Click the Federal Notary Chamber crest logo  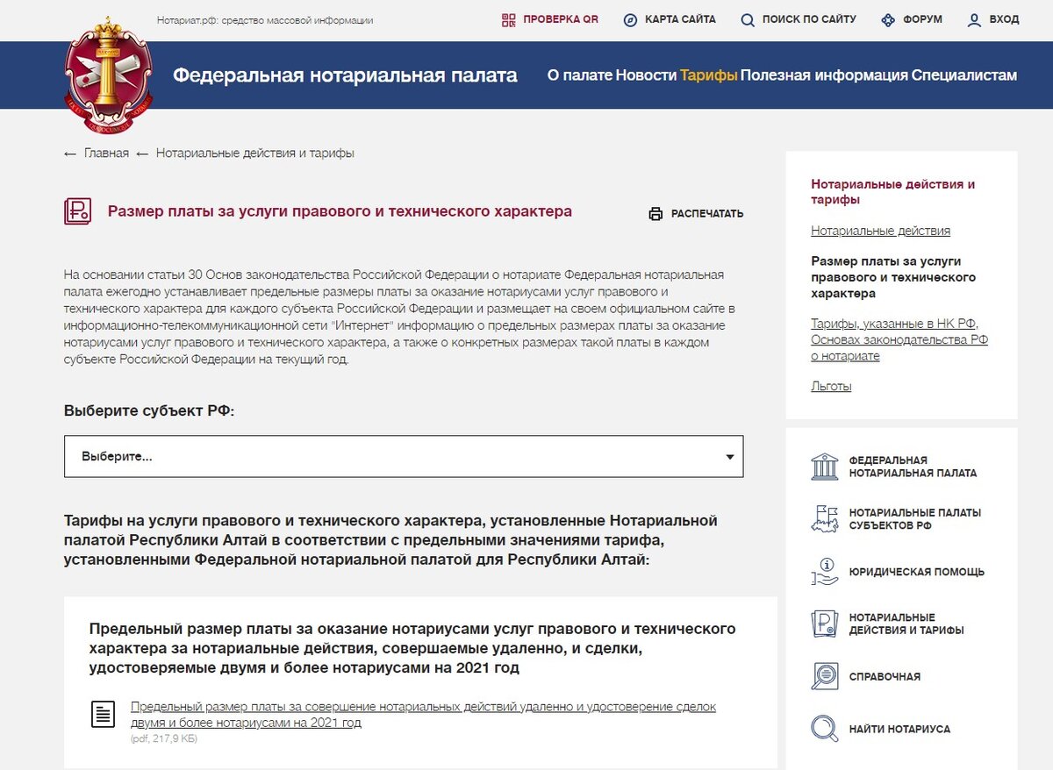[110, 76]
